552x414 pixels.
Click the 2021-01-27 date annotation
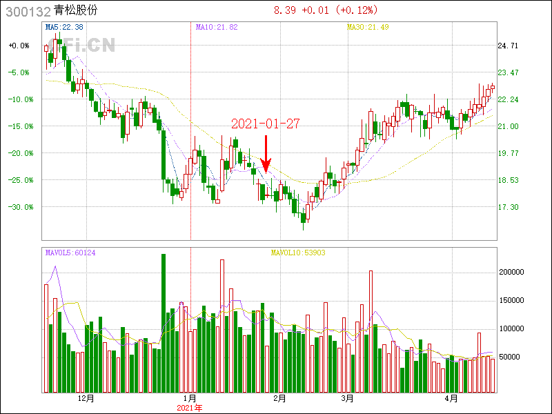pyautogui.click(x=266, y=124)
